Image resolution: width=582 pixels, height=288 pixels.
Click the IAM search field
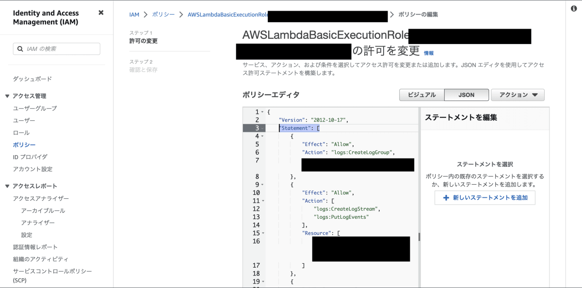coord(57,49)
